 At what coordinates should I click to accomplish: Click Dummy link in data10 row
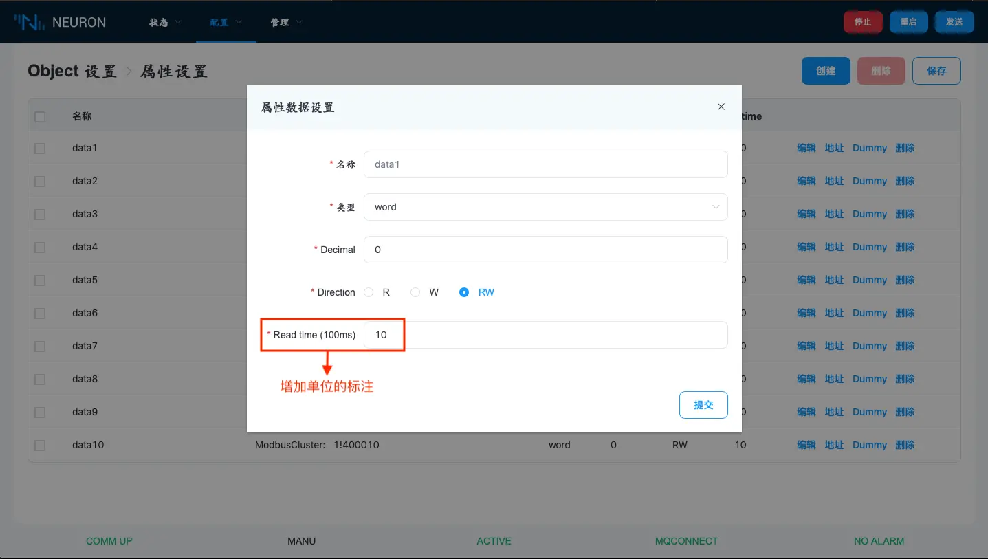(869, 445)
